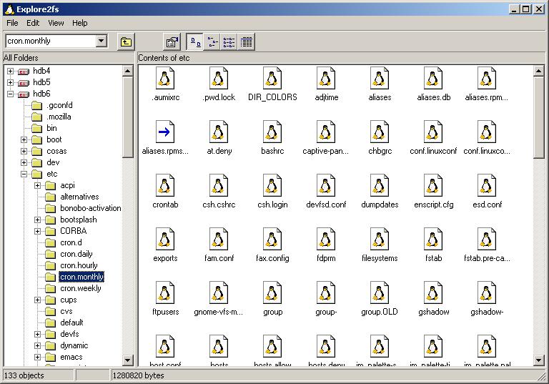Expand the hdb5 partition node

point(10,83)
